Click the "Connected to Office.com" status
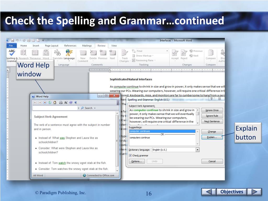This screenshot has height=201, width=268. click(99, 175)
